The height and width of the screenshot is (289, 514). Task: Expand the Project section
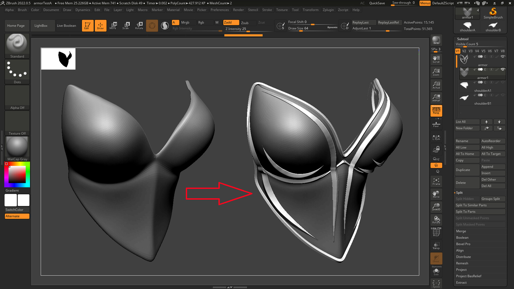461,270
